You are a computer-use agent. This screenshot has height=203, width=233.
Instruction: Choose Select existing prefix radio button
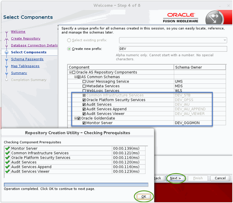point(69,40)
